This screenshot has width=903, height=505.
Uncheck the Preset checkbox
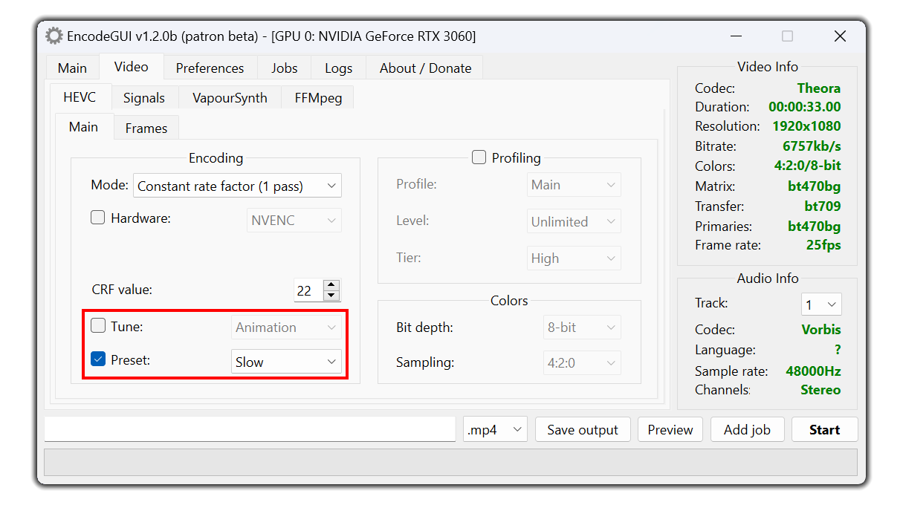pyautogui.click(x=97, y=359)
